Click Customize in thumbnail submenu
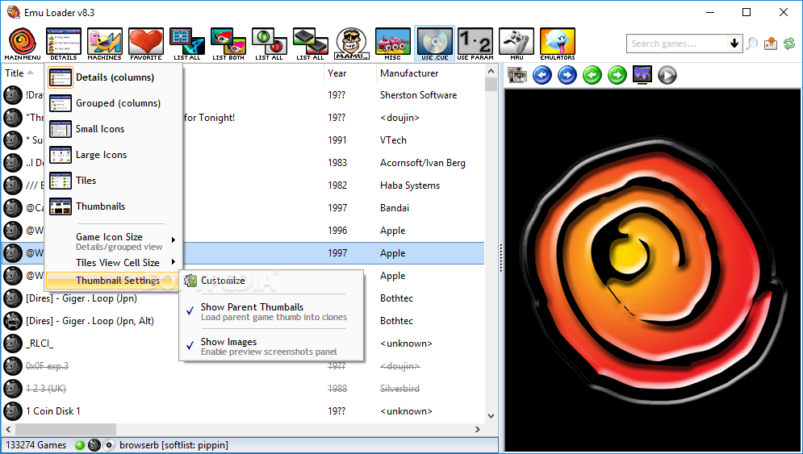This screenshot has height=454, width=803. coord(271,281)
